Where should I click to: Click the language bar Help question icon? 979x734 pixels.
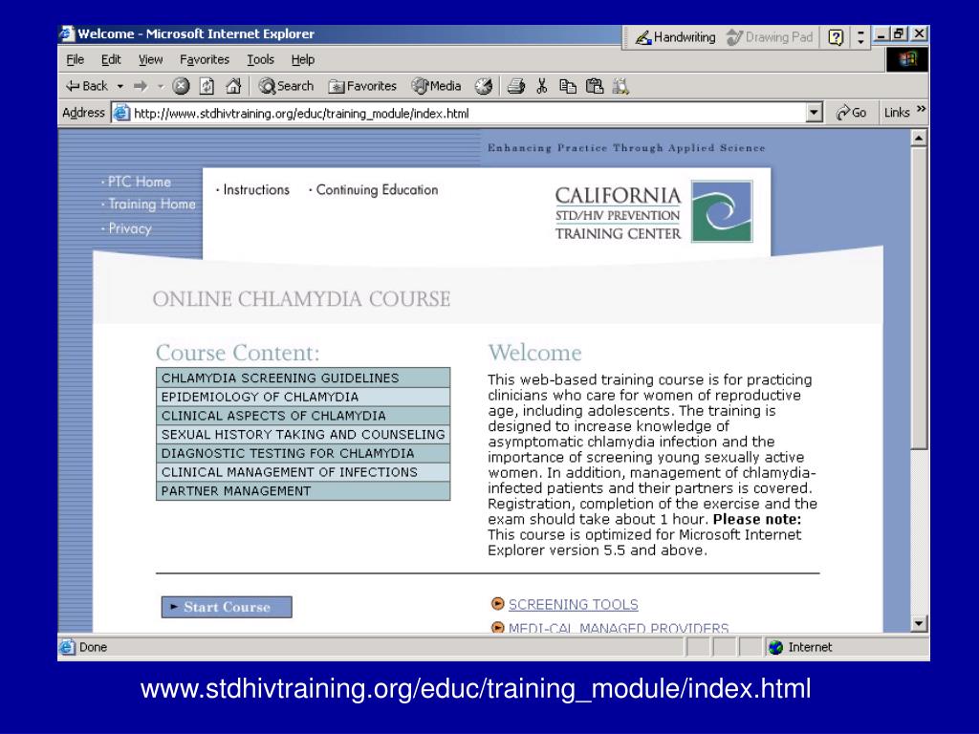click(x=836, y=37)
